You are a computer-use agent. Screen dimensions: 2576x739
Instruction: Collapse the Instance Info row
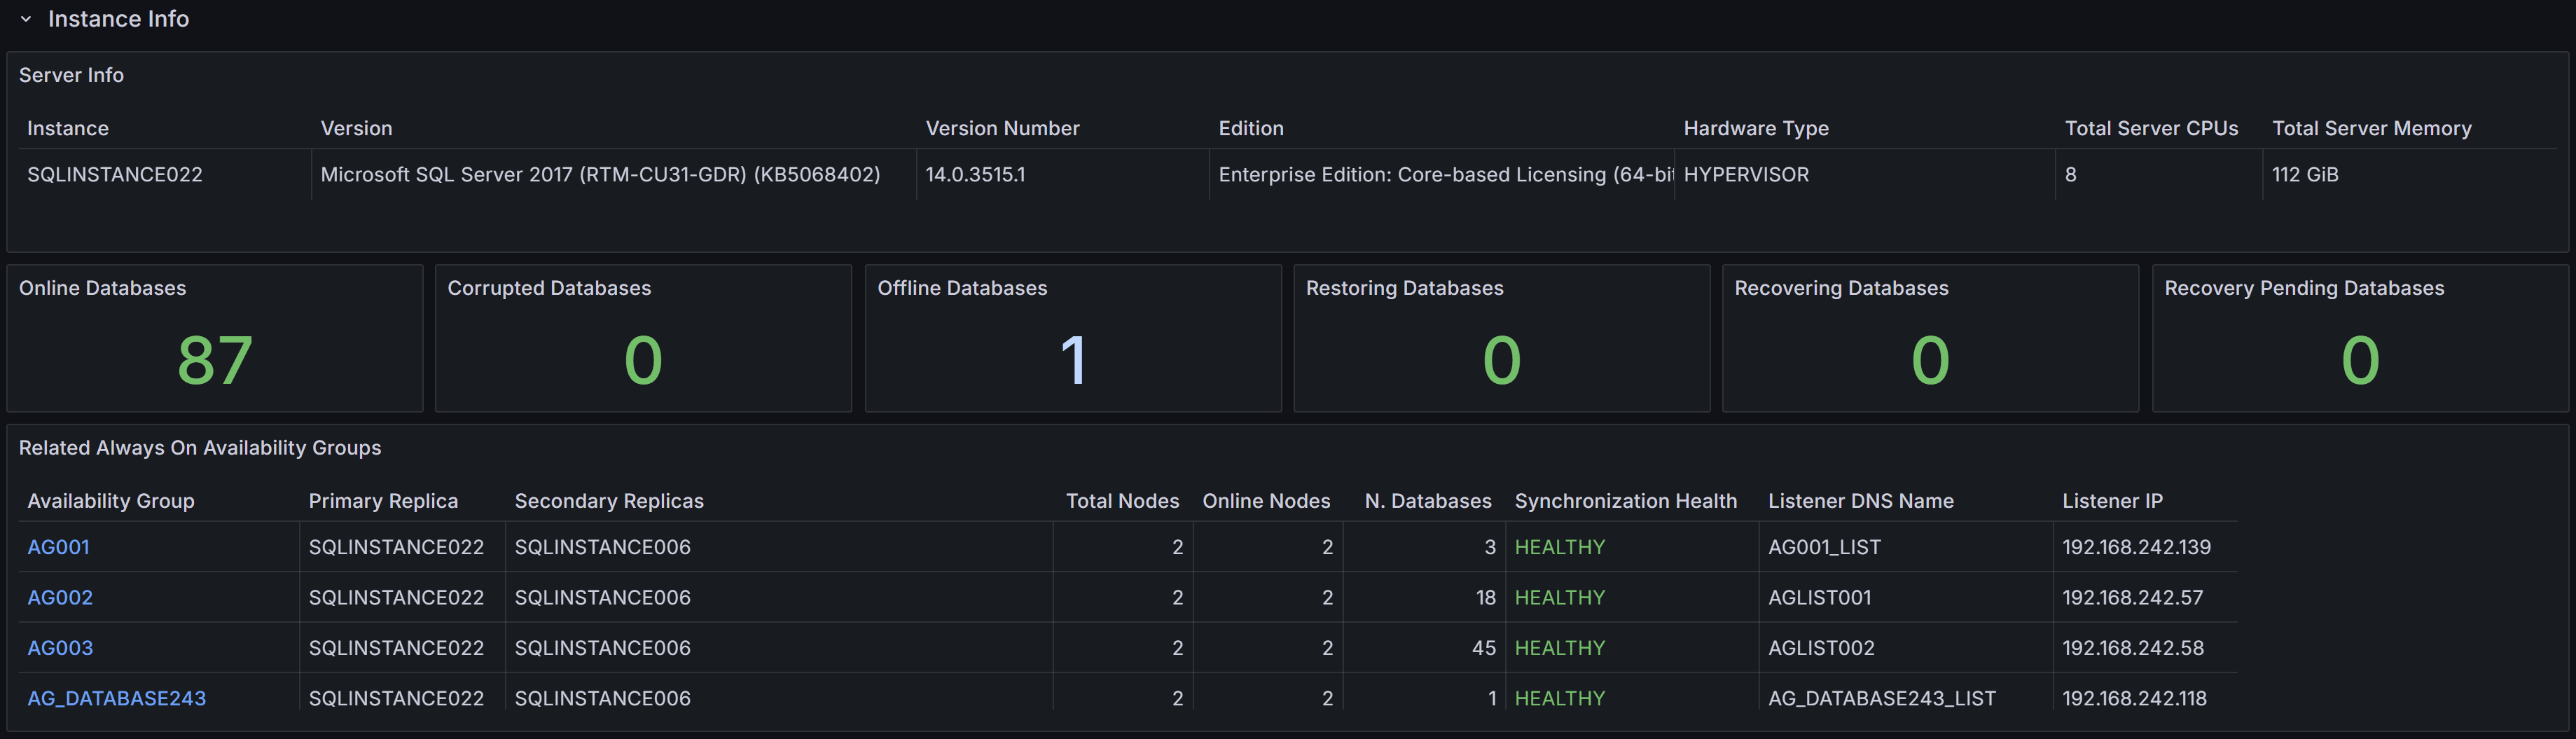(x=25, y=18)
